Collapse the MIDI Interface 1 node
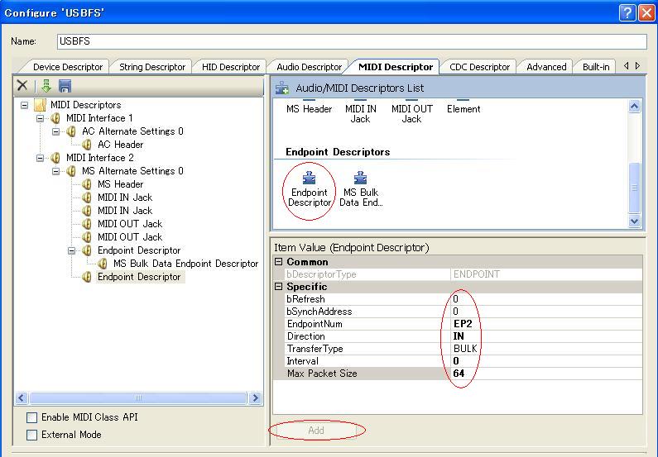The image size is (658, 457). pyautogui.click(x=40, y=118)
